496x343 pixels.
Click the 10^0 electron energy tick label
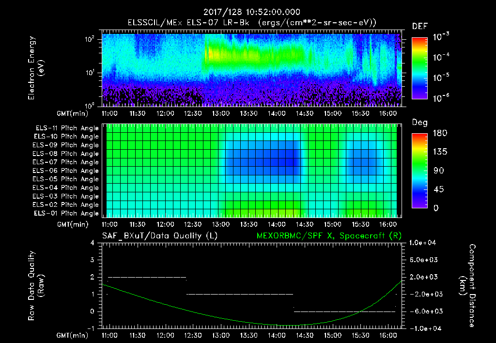90,105
